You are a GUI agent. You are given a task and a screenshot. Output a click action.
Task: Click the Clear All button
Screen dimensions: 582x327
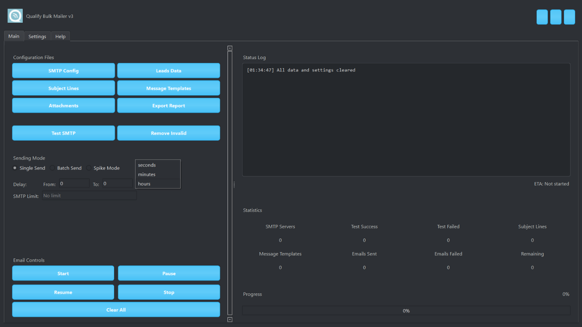point(116,310)
